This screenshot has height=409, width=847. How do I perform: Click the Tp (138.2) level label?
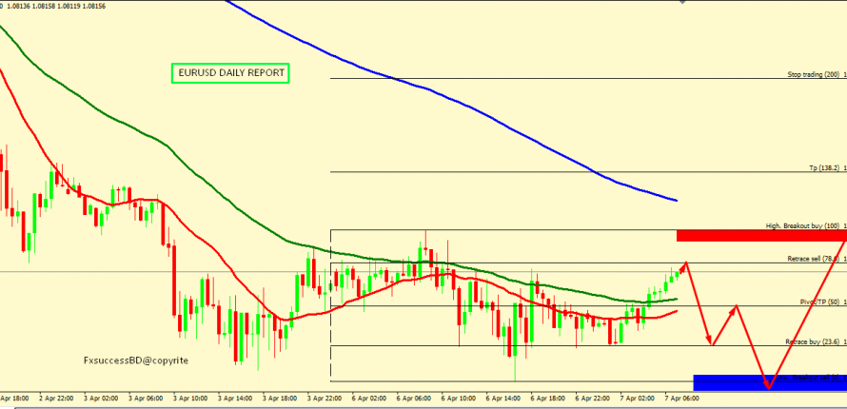pyautogui.click(x=822, y=167)
